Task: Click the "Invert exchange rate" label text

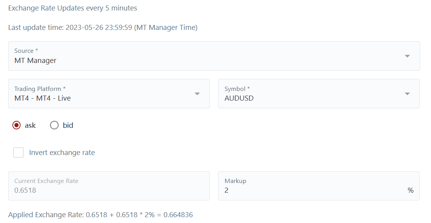Action: pyautogui.click(x=62, y=153)
